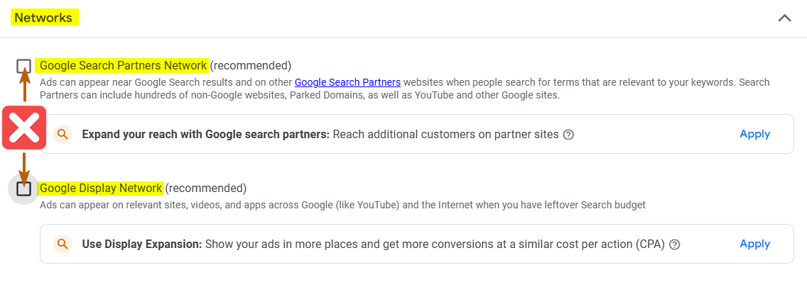The height and width of the screenshot is (287, 807).
Task: Click the orange arrow pointing to Search Partners checkbox
Action: coord(24,89)
